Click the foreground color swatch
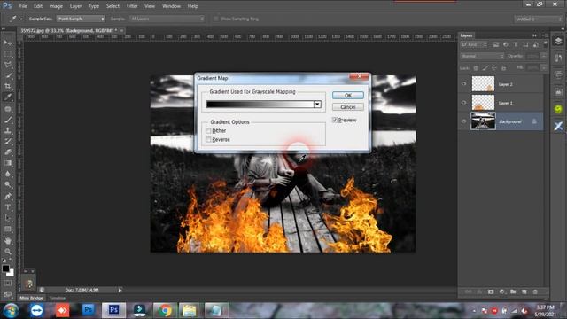 click(x=5, y=268)
